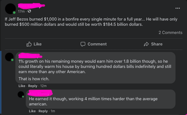Image resolution: width=187 pixels, height=115 pixels.
Task: Open the post's 17m timestamp link
Action: (21, 11)
